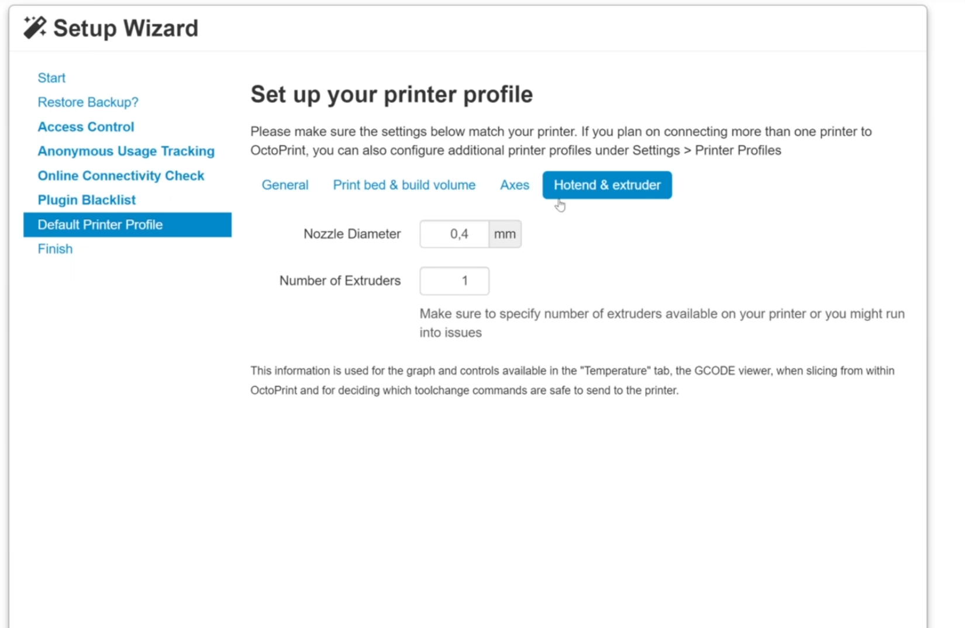
Task: Click the Nozzle Diameter input field
Action: pyautogui.click(x=454, y=233)
